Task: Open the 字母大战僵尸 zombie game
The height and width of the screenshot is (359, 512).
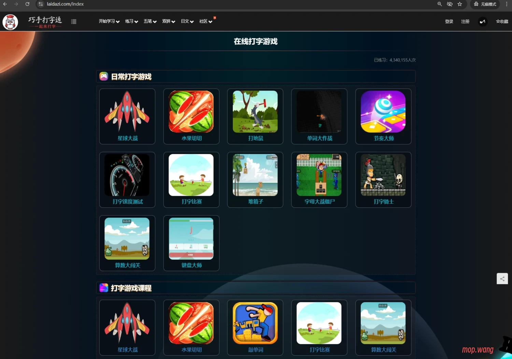Action: coord(319,175)
